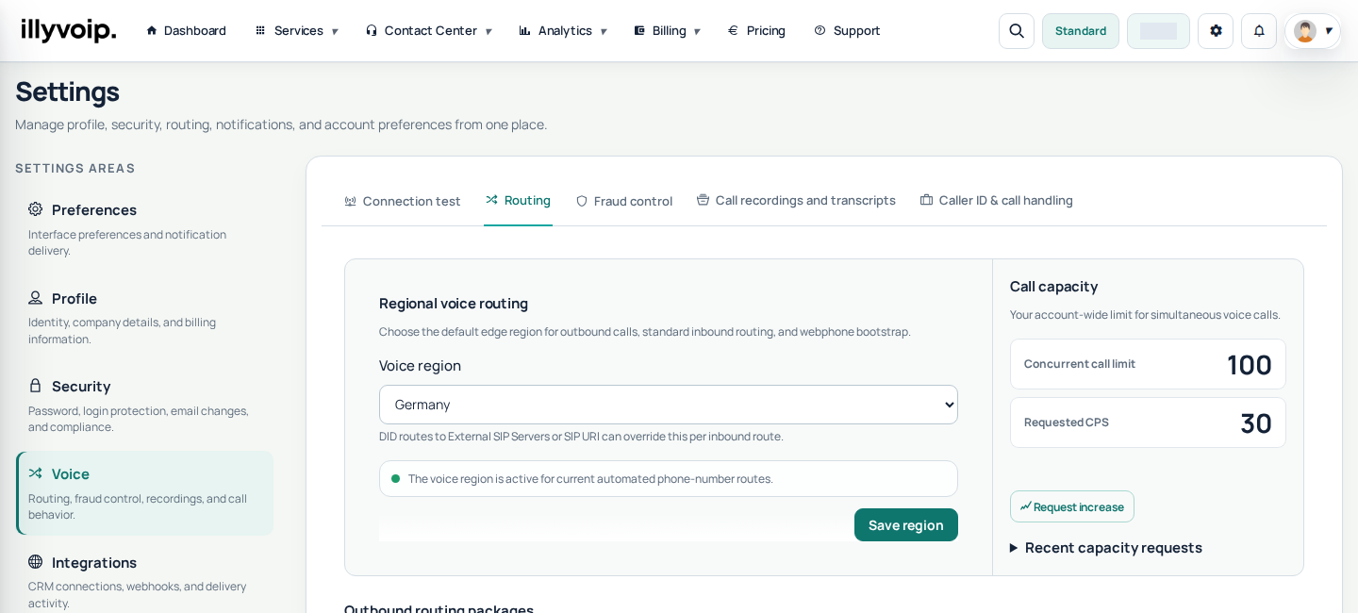
Task: Click the Support lifebuoy icon
Action: click(820, 30)
